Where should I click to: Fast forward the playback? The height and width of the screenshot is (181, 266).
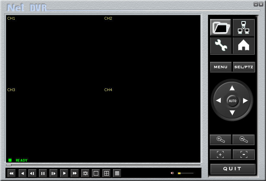tap(74, 173)
